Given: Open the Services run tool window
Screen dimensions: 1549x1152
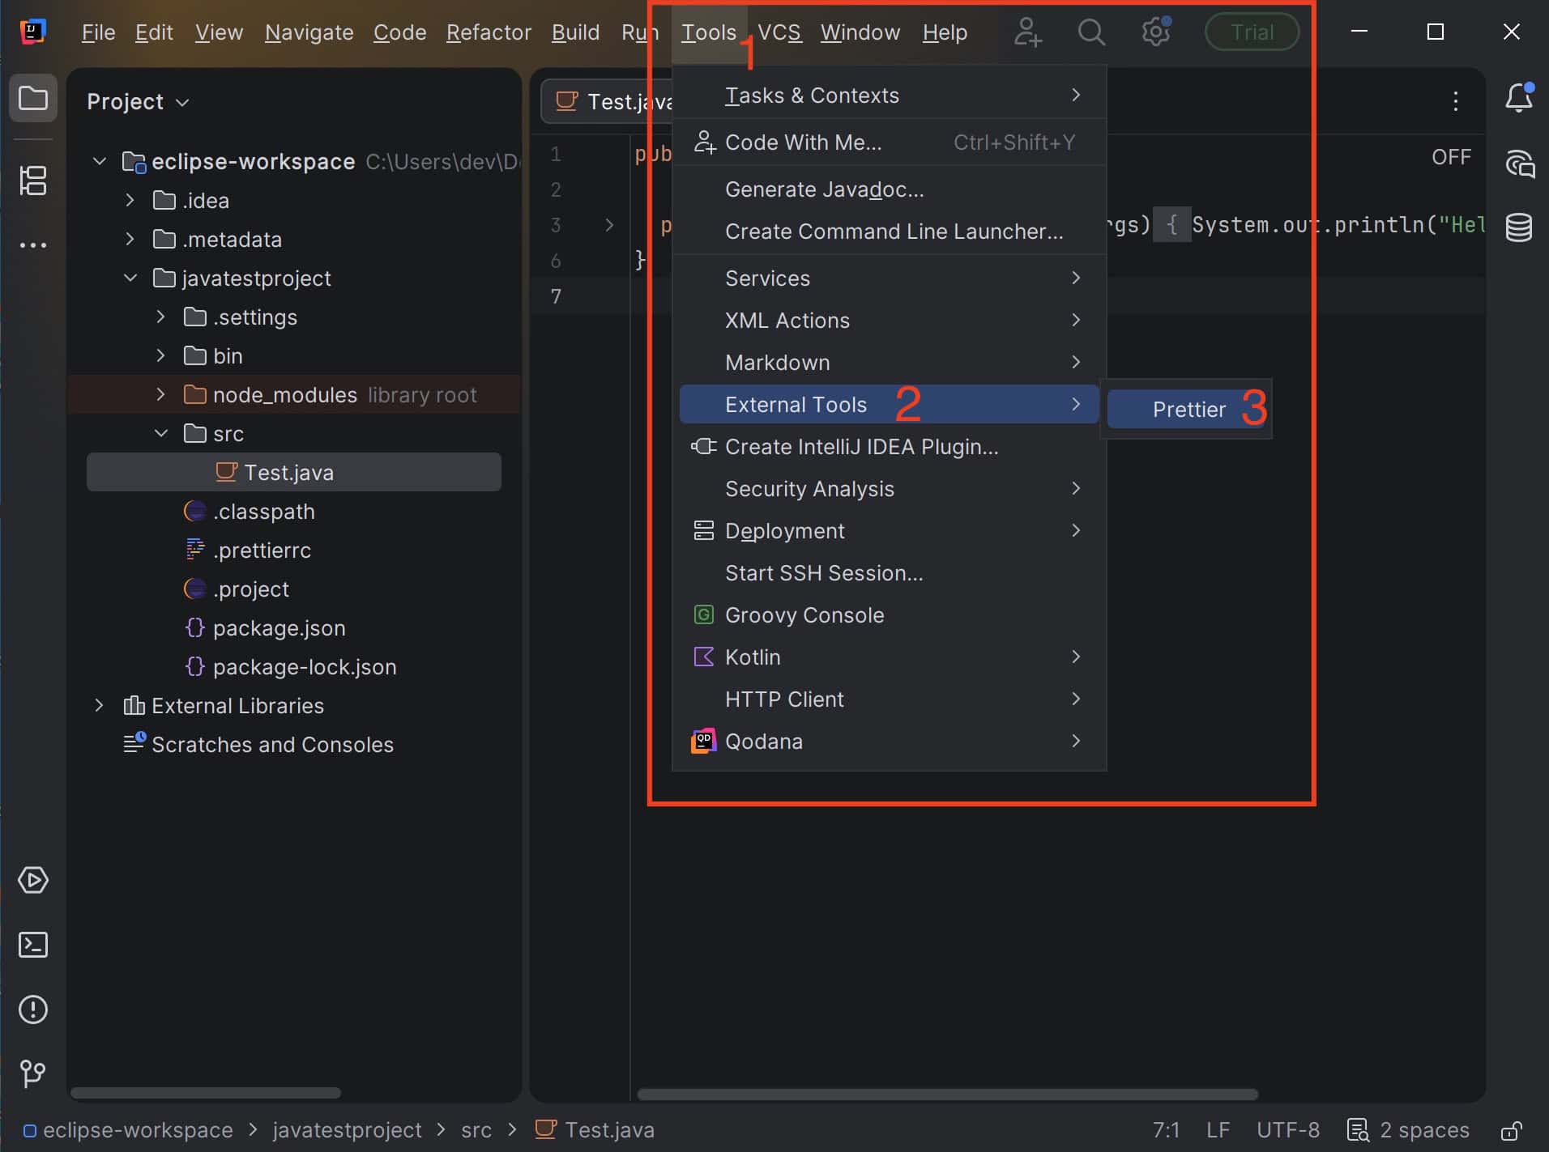Looking at the screenshot, I should tap(33, 881).
